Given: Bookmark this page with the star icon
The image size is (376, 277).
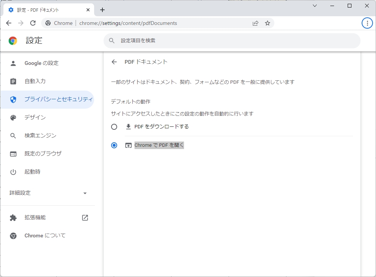Looking at the screenshot, I should tap(268, 23).
